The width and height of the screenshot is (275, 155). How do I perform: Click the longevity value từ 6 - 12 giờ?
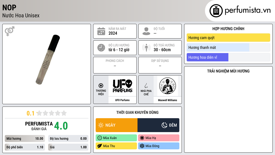pyautogui.click(x=119, y=50)
